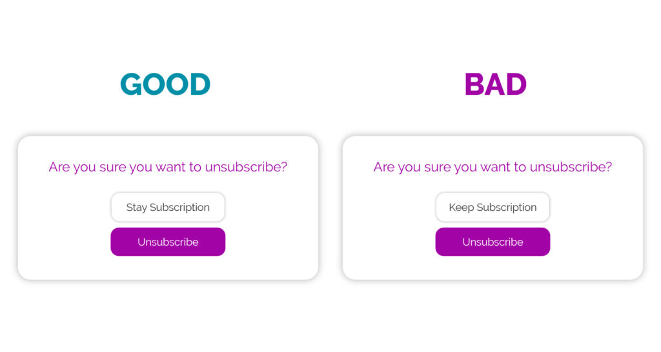Click the letter G of the GOOD heading
Viewport: 661px width, 352px height.
pyautogui.click(x=131, y=84)
